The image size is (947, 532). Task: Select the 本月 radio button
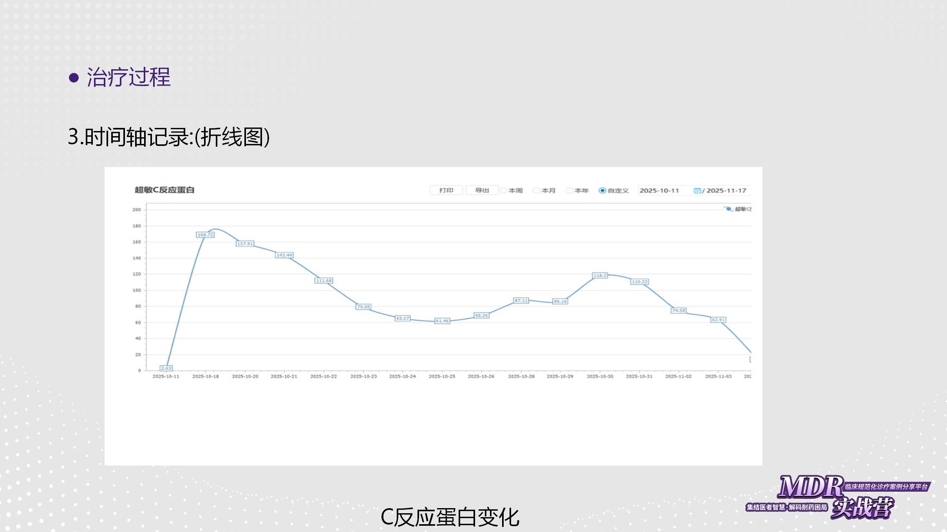(x=537, y=191)
